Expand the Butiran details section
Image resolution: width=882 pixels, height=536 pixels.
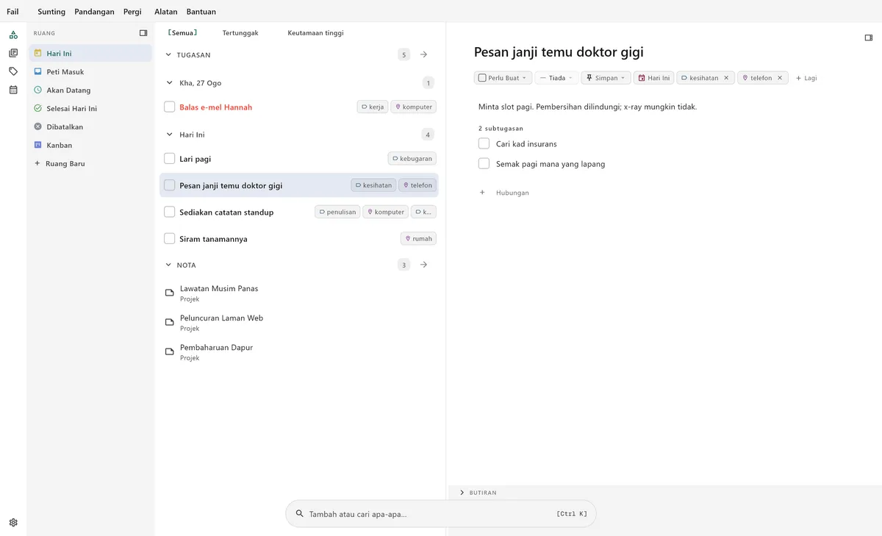coord(462,493)
